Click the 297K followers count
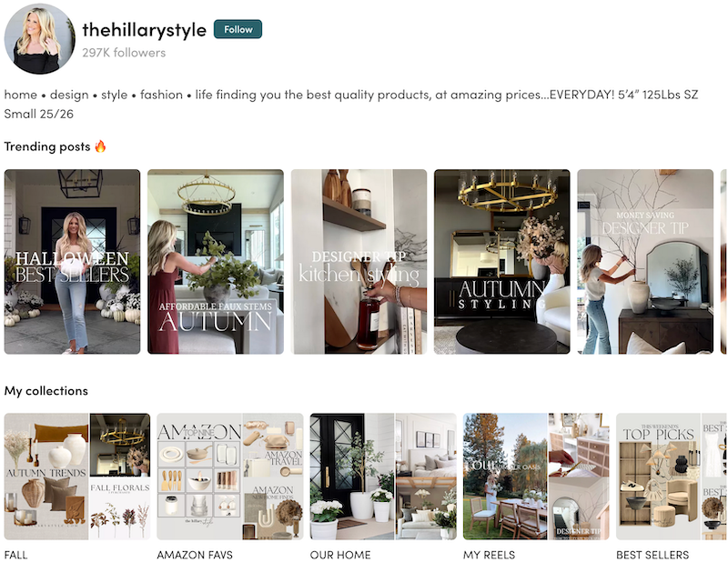This screenshot has width=728, height=562. tap(124, 53)
